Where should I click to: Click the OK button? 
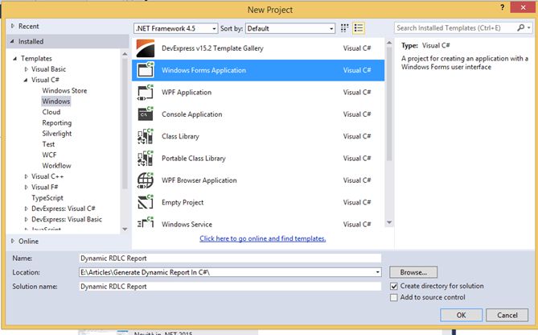(x=461, y=315)
